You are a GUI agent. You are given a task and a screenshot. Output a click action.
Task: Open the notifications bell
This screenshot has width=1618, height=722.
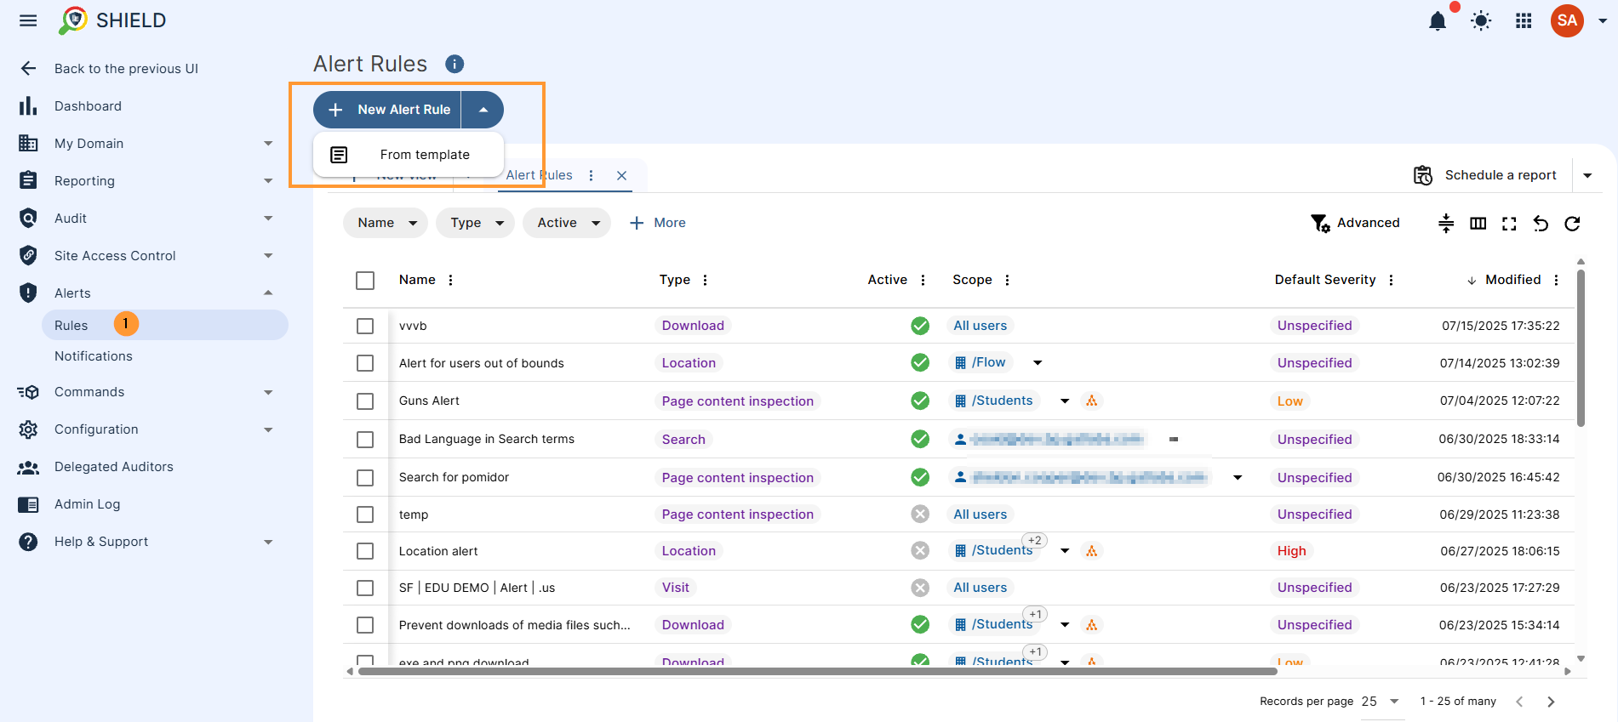point(1438,20)
